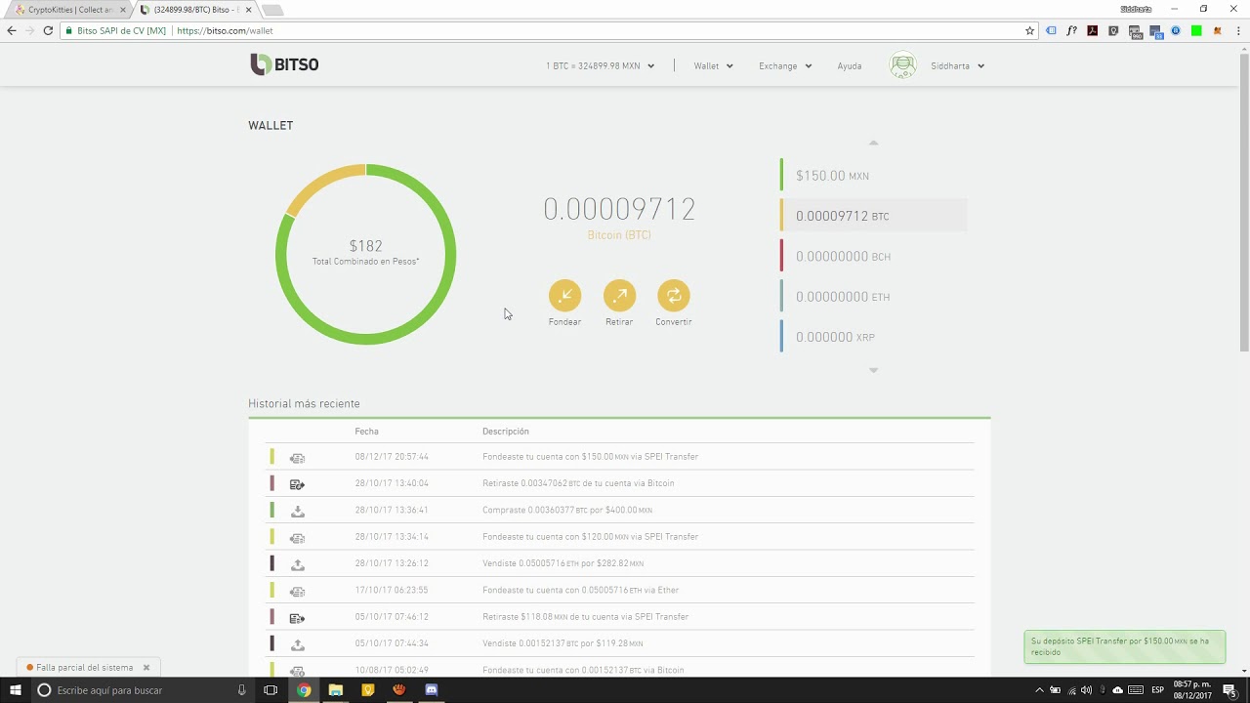
Task: Select the 0.00000000 BCH balance
Action: pos(874,256)
